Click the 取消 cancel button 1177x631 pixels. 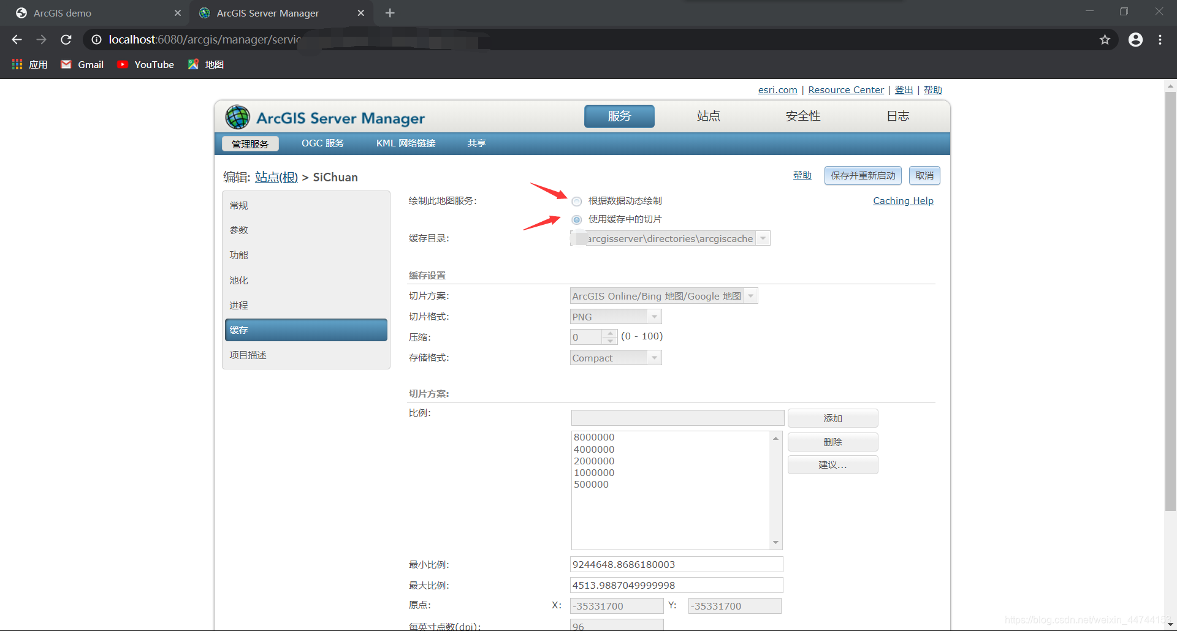(924, 176)
